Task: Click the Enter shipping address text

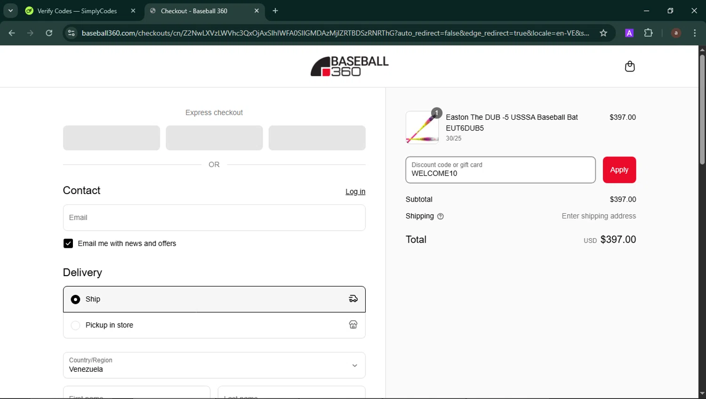Action: point(599,216)
